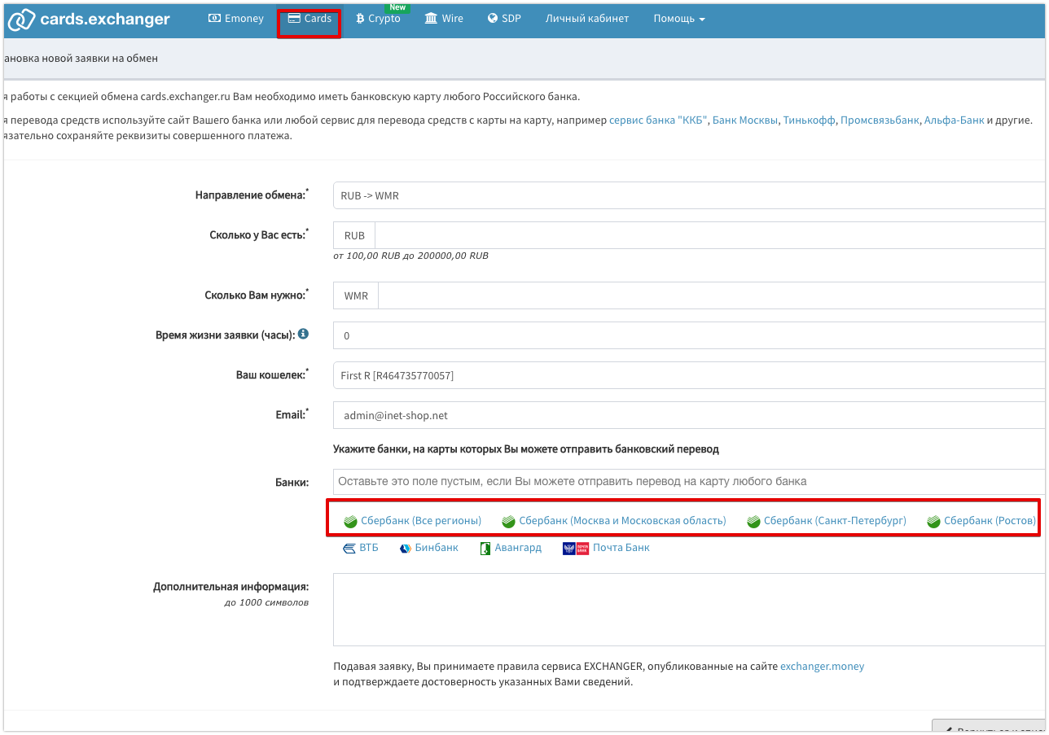Screen dimensions: 1049x735
Task: Open the exchanger.money rules link
Action: tap(822, 666)
